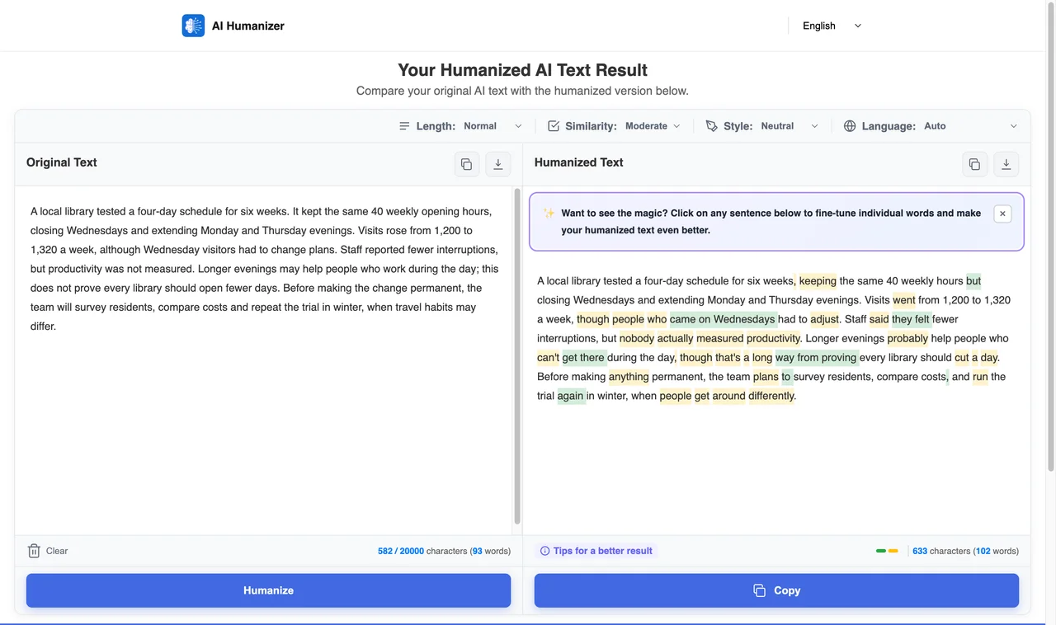Download the Humanized Text using its download icon

[1006, 164]
